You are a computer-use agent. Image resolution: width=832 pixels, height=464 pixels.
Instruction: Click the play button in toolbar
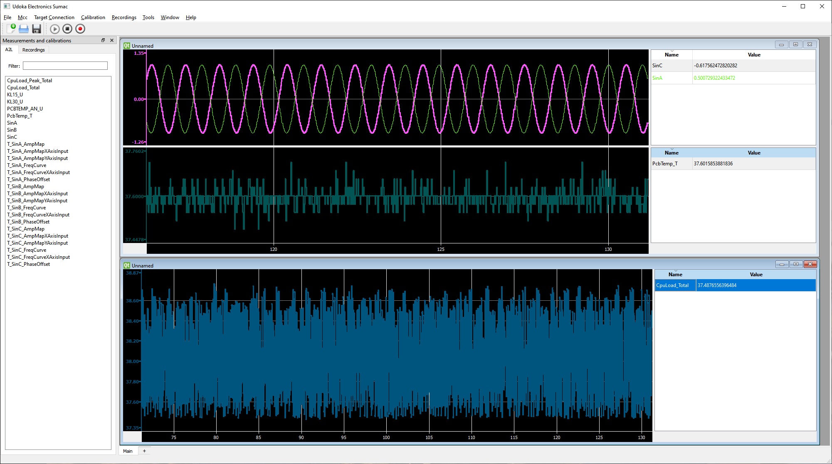point(54,29)
